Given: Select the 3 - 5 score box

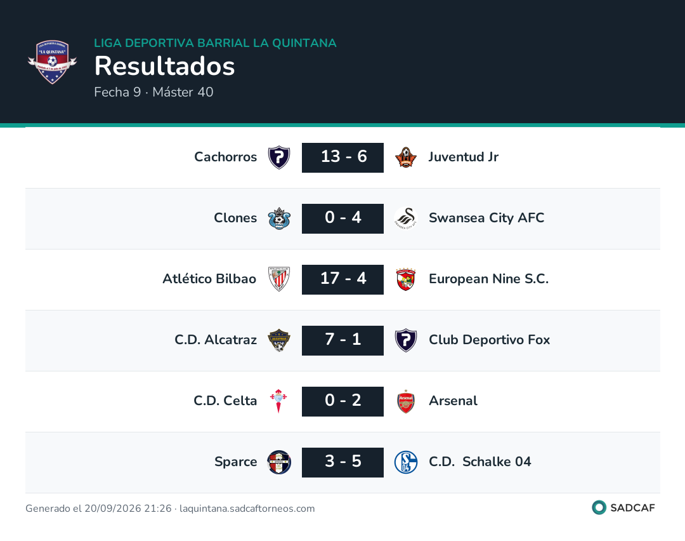Looking at the screenshot, I should pyautogui.click(x=343, y=462).
